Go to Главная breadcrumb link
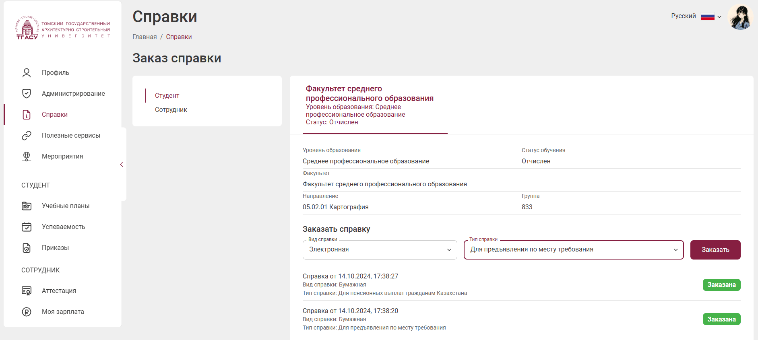758x340 pixels. pos(145,37)
